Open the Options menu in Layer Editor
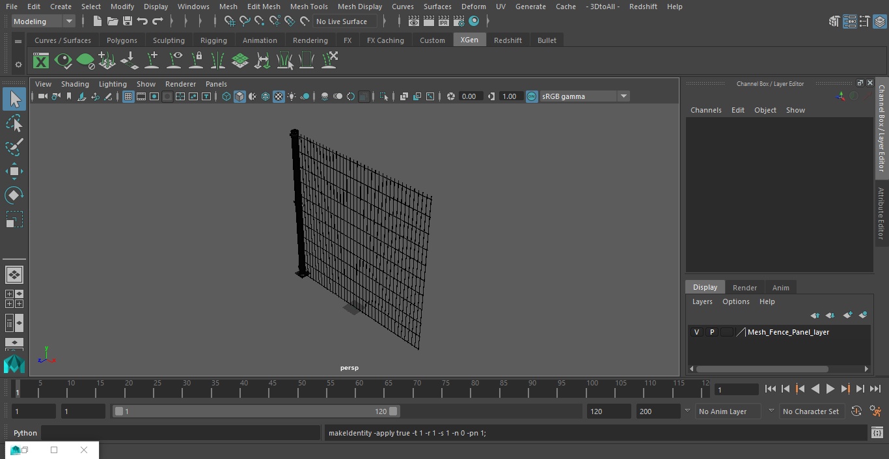Screen dimensions: 889x459 [736, 301]
